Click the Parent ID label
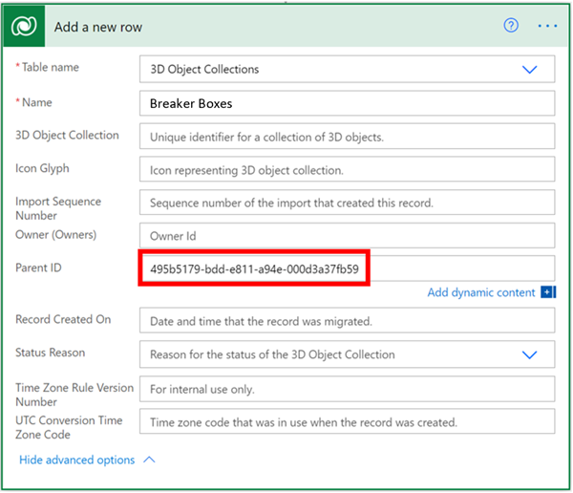 pyautogui.click(x=38, y=268)
